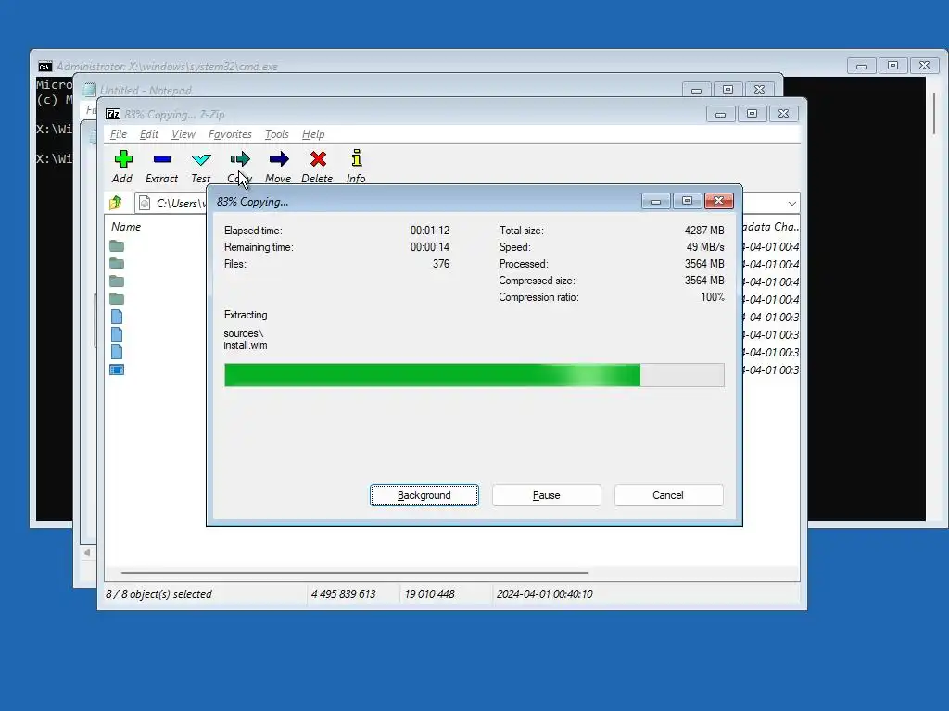Click the Remaining time value 00:00:14
This screenshot has width=949, height=711.
click(x=430, y=247)
